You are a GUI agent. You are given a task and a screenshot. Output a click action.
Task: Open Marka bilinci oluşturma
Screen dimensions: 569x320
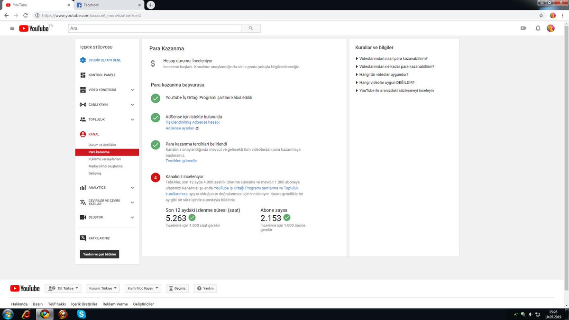(x=106, y=166)
